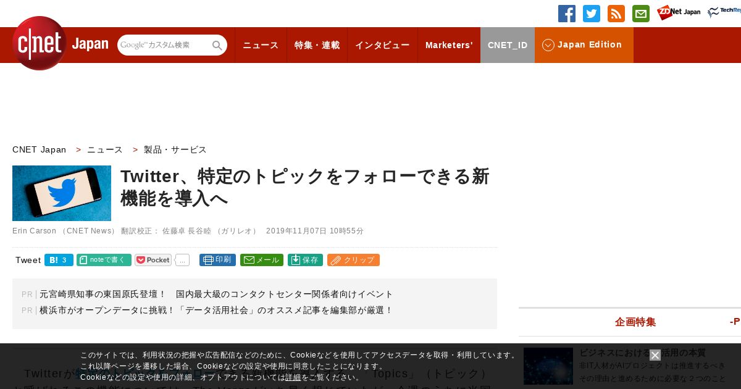The width and height of the screenshot is (741, 389).
Task: Open the CNET_ID menu
Action: pos(508,45)
